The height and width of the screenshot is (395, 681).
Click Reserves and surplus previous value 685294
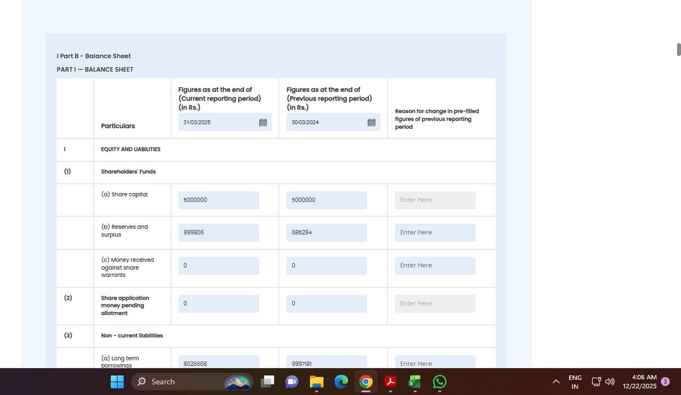[327, 233]
